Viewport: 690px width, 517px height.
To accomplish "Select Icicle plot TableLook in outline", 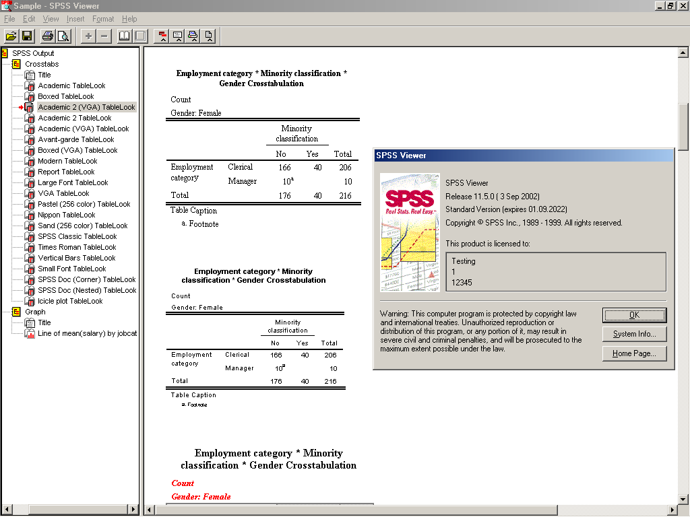I will (70, 301).
